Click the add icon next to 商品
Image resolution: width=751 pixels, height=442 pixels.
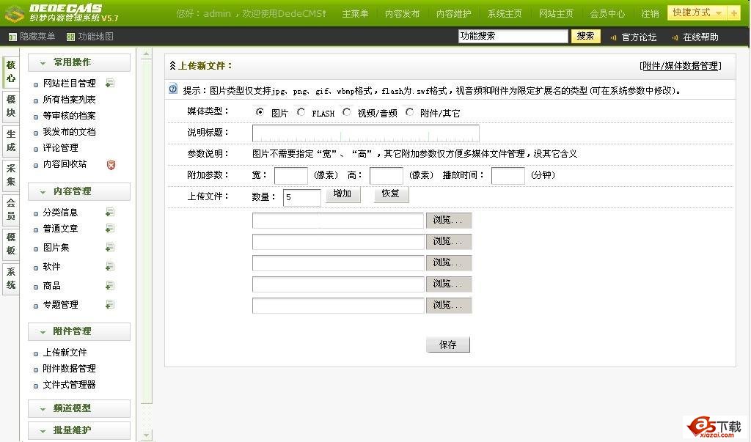[x=110, y=286]
